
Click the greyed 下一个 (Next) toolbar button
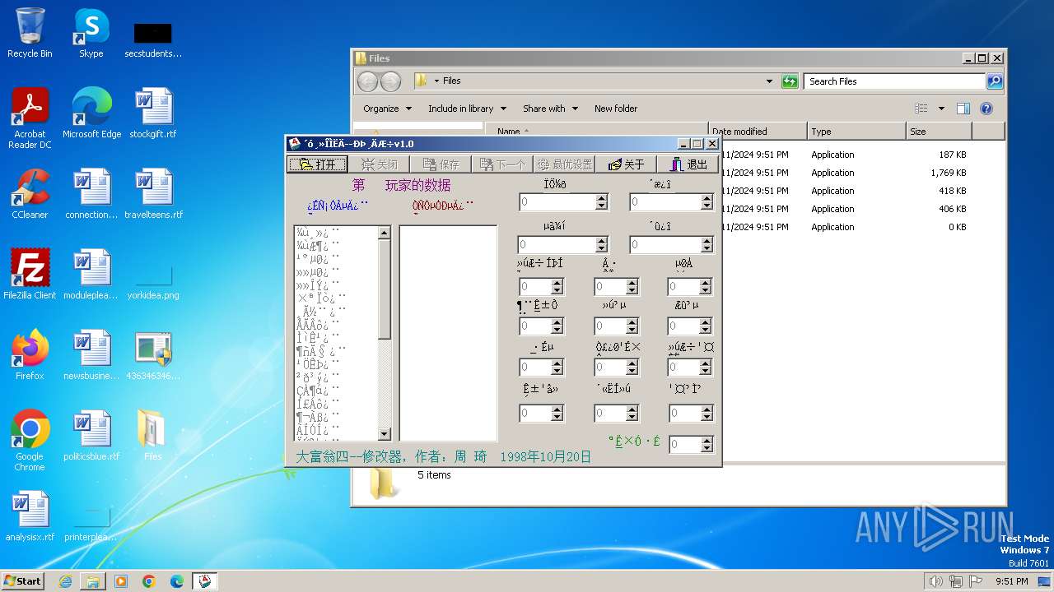(x=502, y=164)
